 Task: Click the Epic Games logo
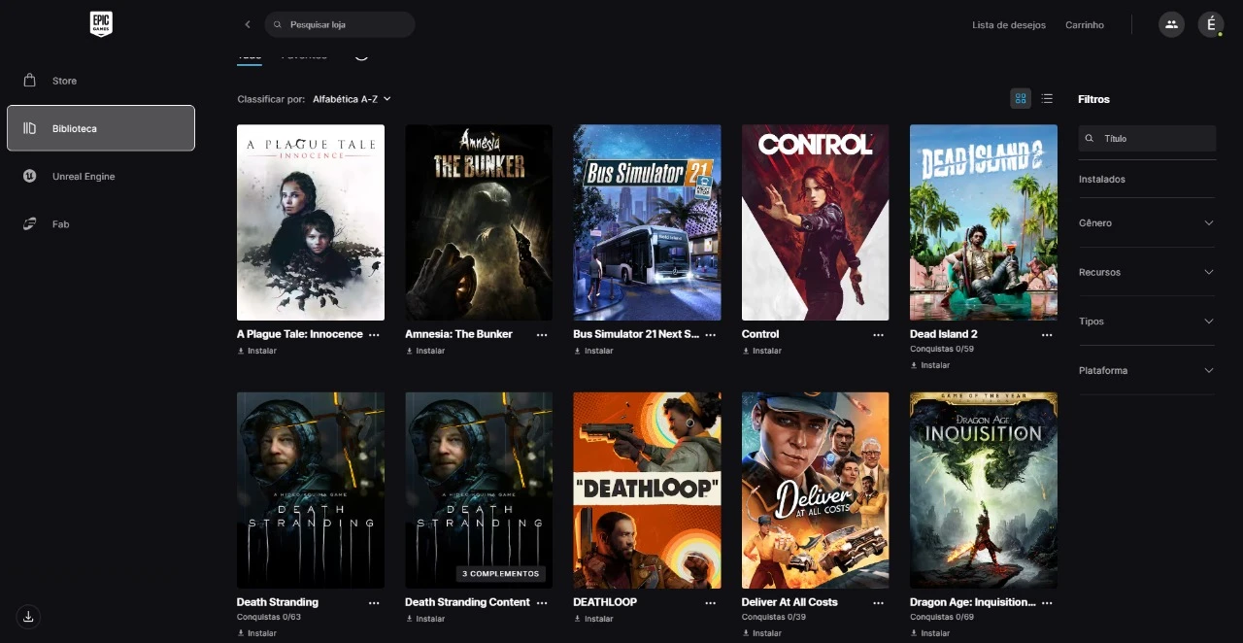click(101, 24)
